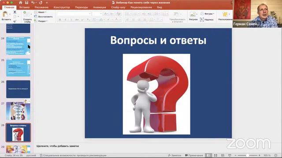The height and width of the screenshot is (158, 282).
Task: Zoom in with the plus button
Action: click(x=260, y=155)
